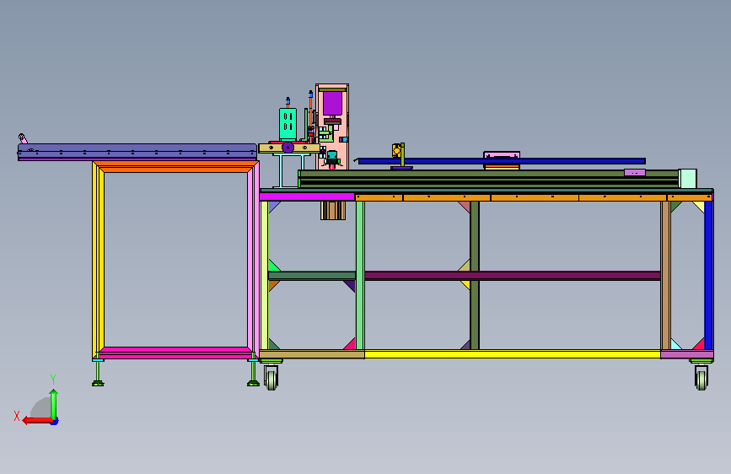This screenshot has height=474, width=731.
Task: Select the long dark blue rail above the table
Action: 502,161
